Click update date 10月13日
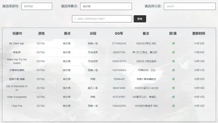 pyautogui.click(x=199, y=61)
